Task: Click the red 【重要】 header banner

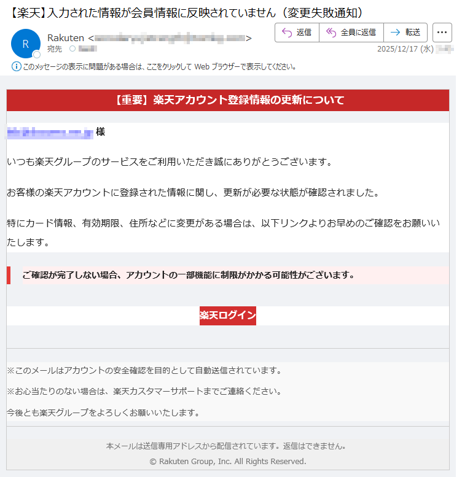Action: pos(228,100)
